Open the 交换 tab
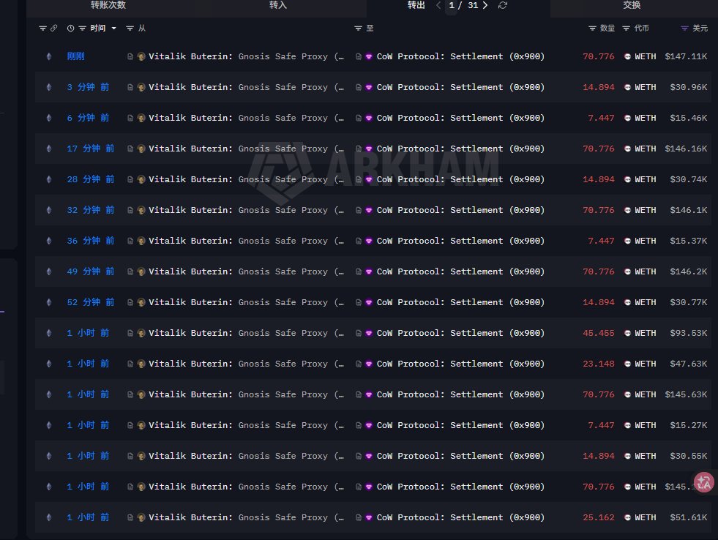This screenshot has width=718, height=540. (x=632, y=5)
